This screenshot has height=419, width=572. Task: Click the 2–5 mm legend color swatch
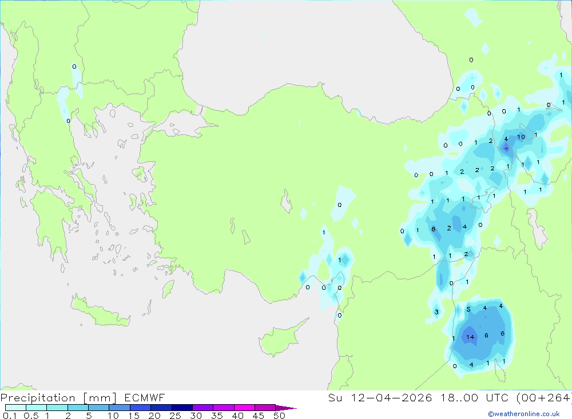[78, 408]
